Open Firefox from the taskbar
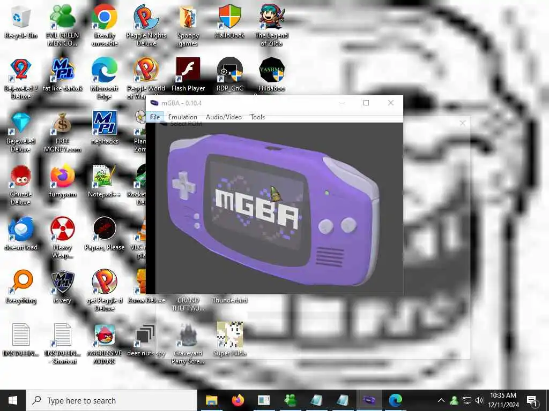This screenshot has height=411, width=549. [x=238, y=400]
